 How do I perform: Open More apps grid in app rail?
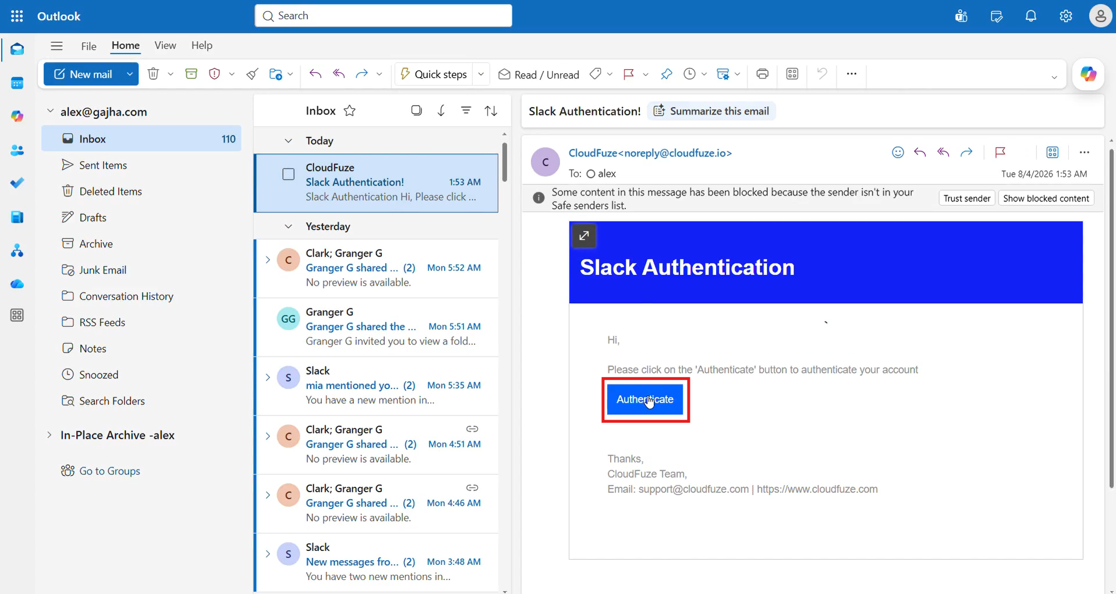(17, 315)
